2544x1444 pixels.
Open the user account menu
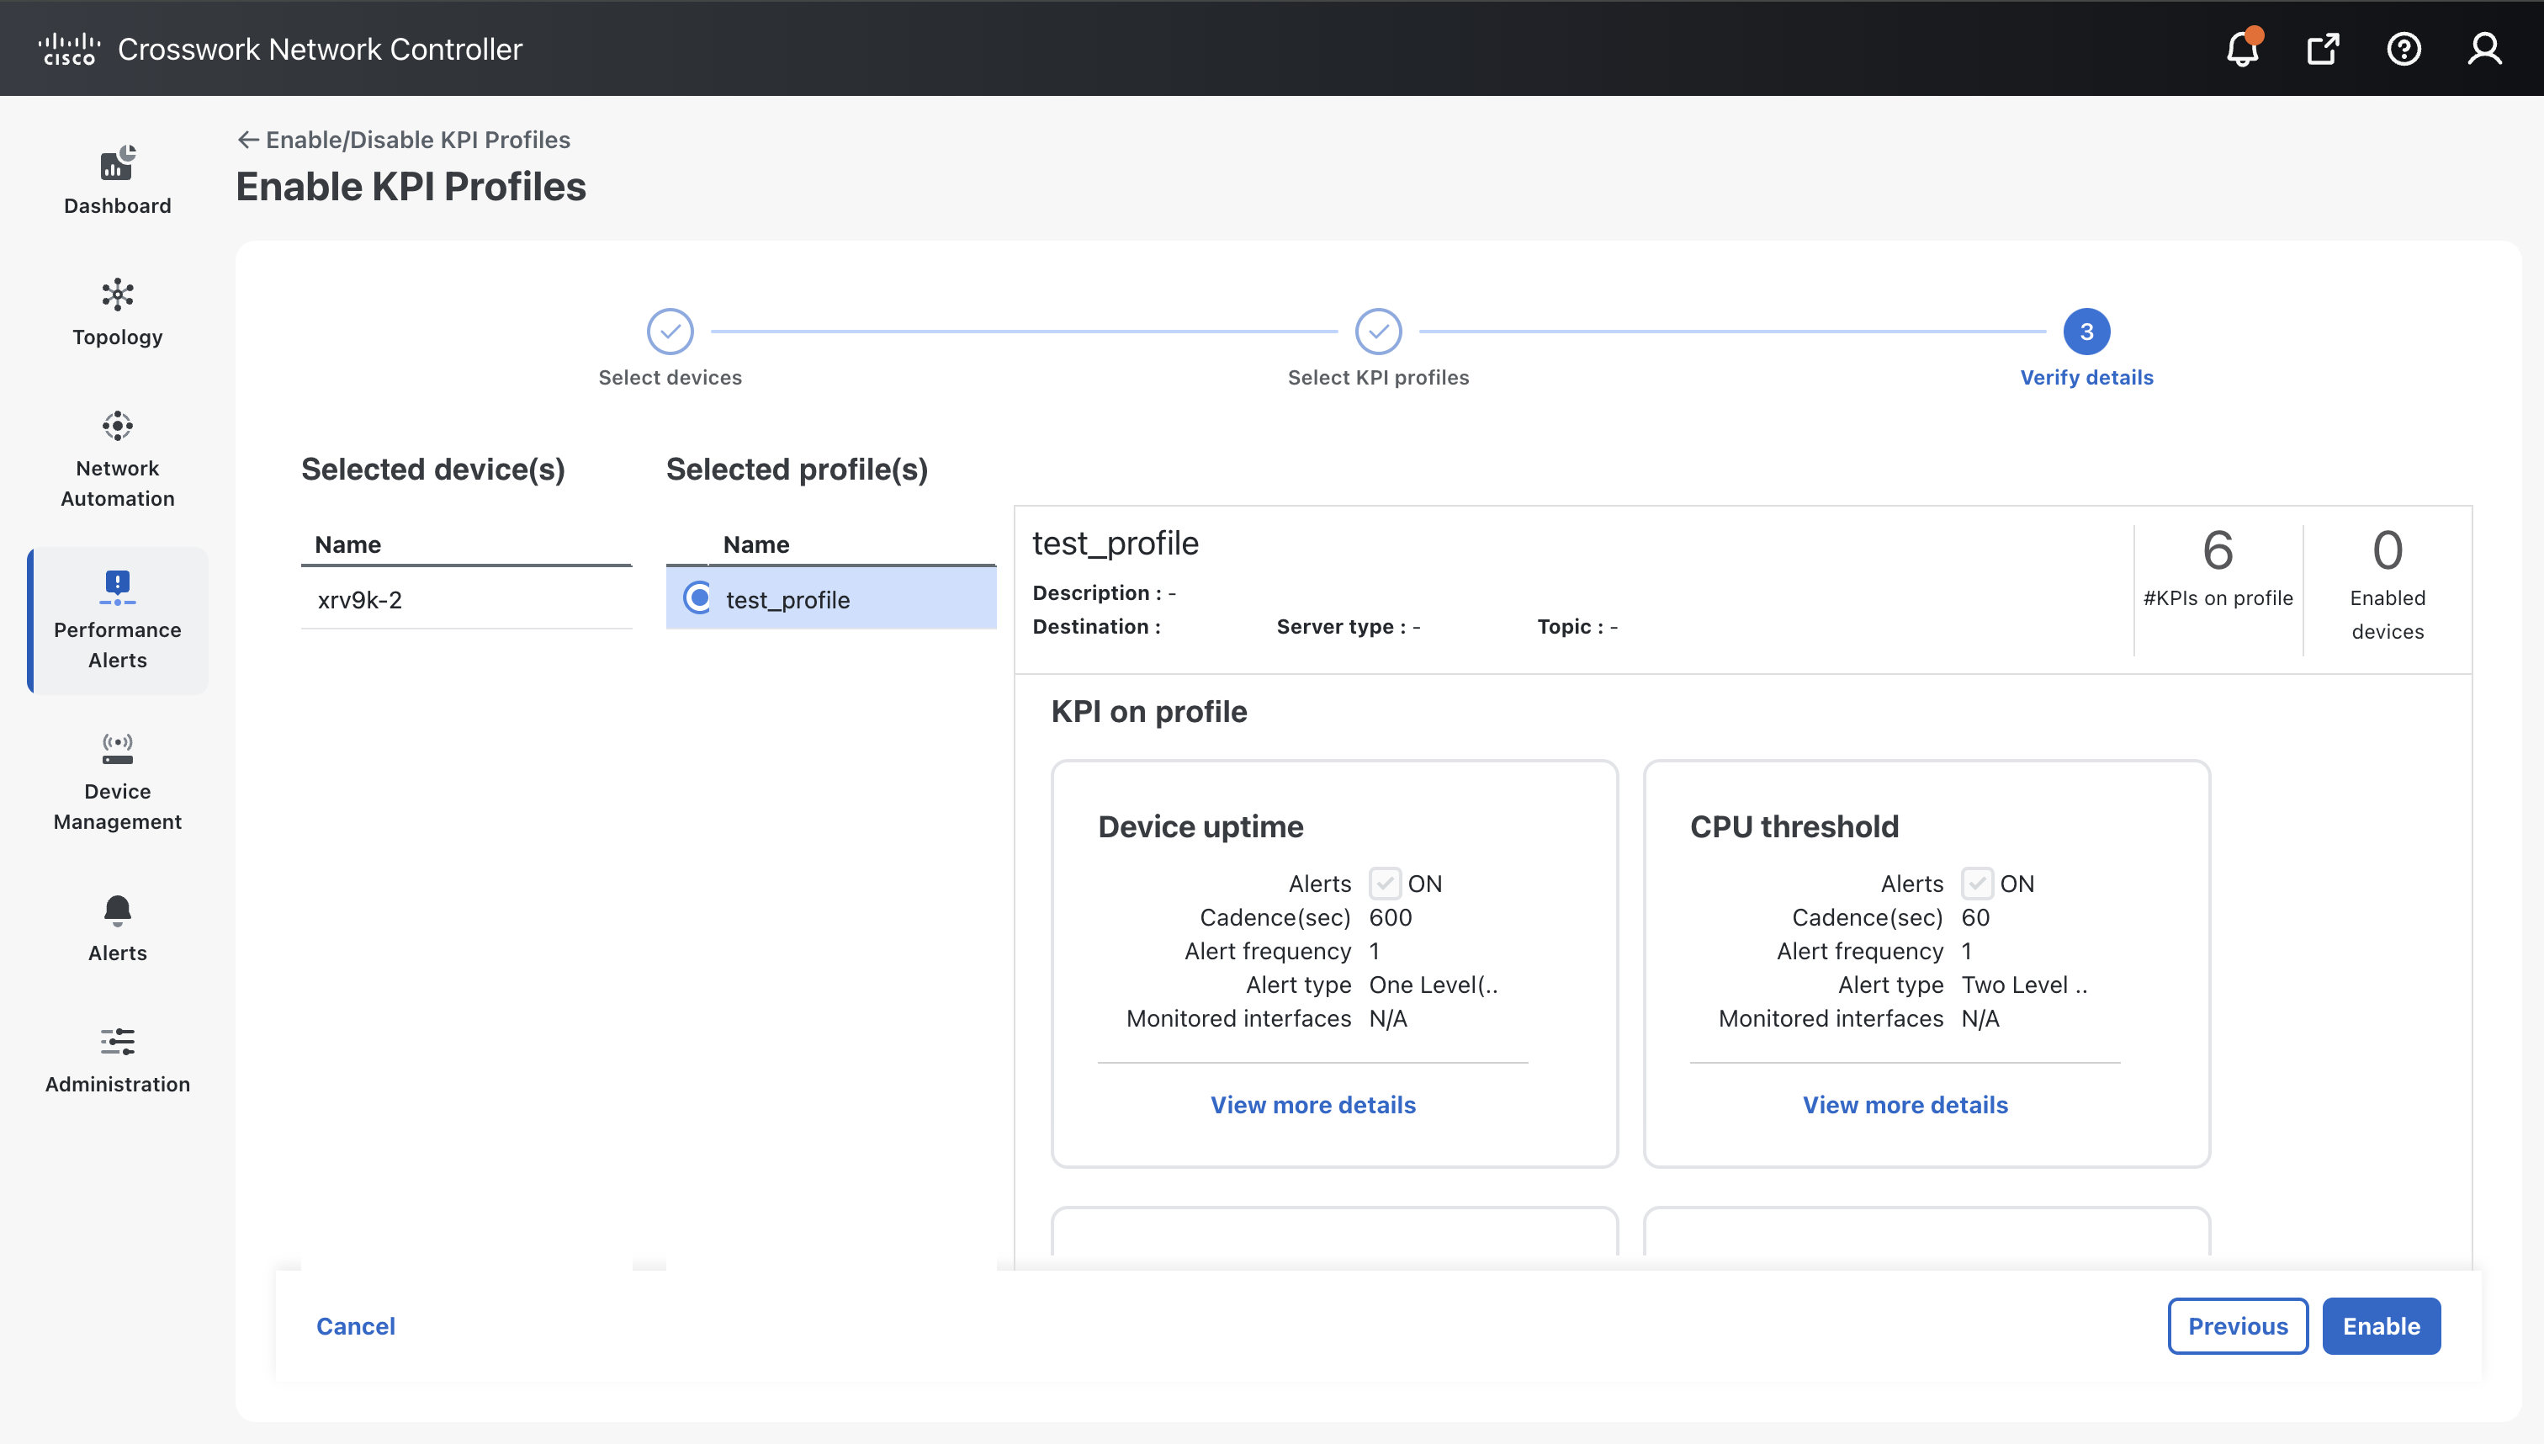coord(2483,48)
